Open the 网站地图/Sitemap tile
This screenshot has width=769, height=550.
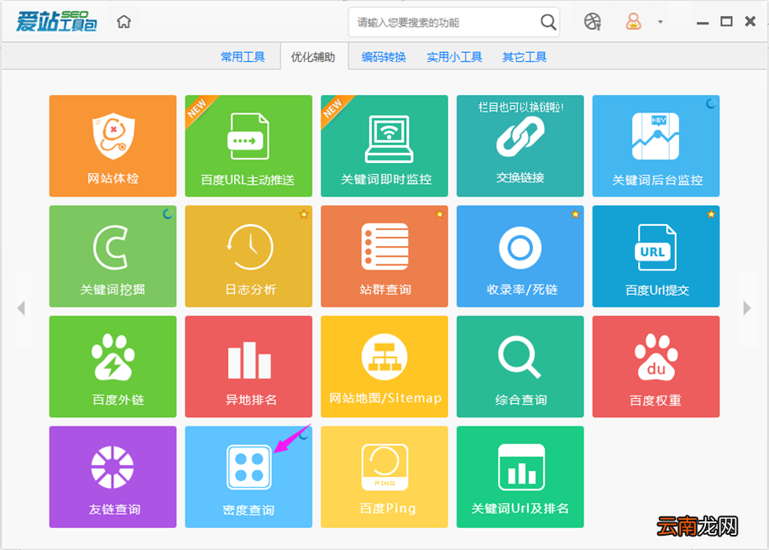(384, 366)
